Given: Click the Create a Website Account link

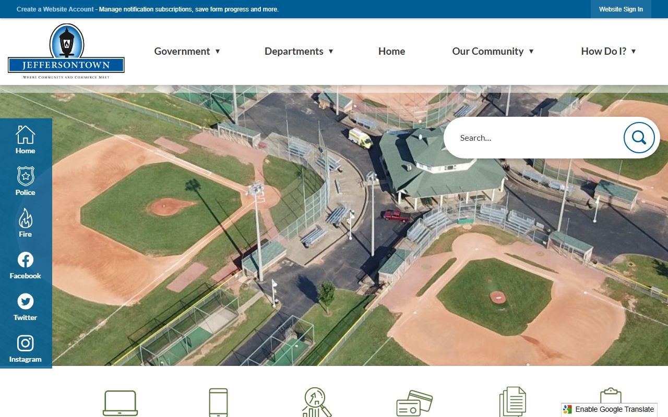Looking at the screenshot, I should click(55, 9).
